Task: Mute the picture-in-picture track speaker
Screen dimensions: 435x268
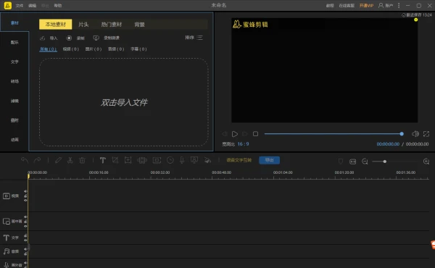Action: [x=25, y=217]
